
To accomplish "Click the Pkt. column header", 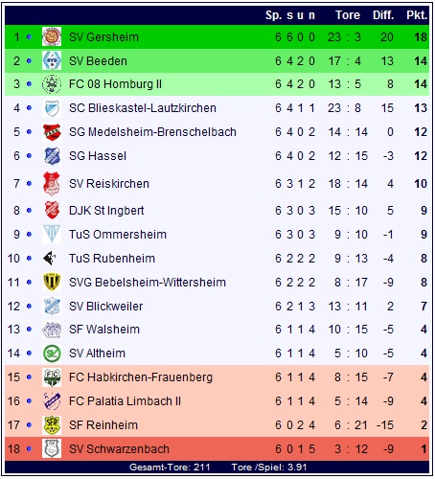I will [x=417, y=15].
